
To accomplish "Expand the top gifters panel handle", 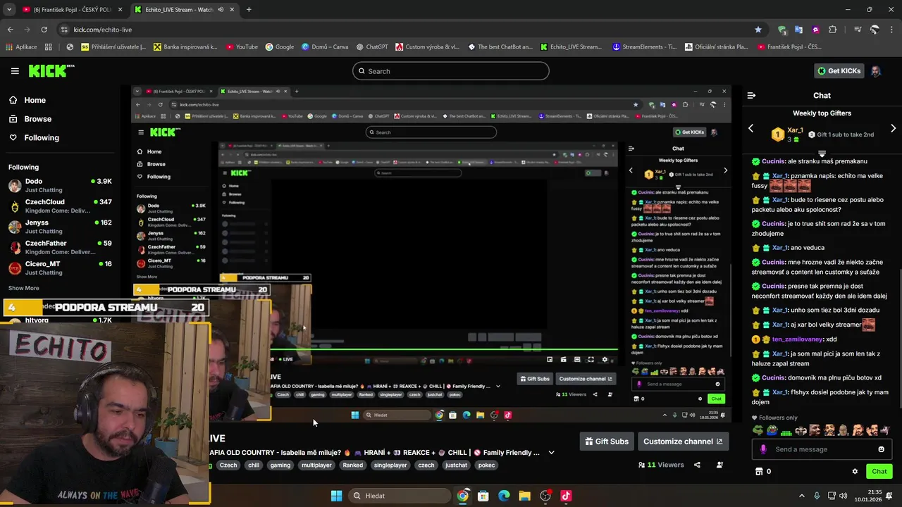I will (822, 153).
